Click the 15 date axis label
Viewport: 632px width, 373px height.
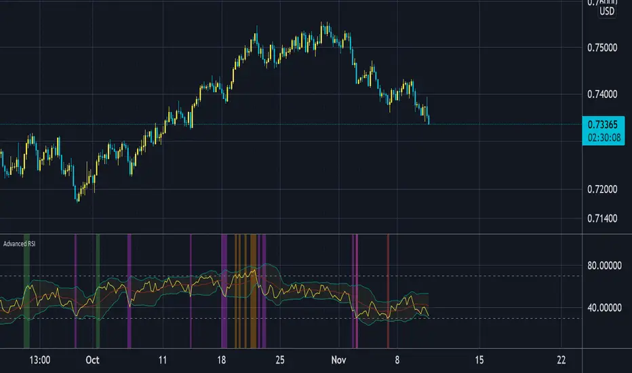(479, 359)
